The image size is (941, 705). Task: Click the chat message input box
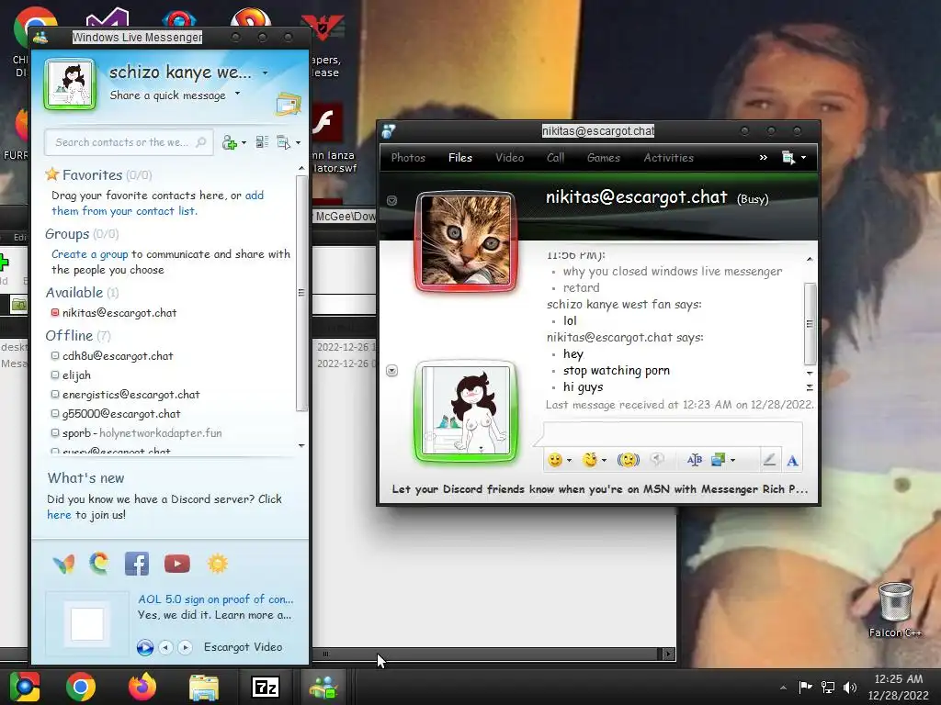672,433
